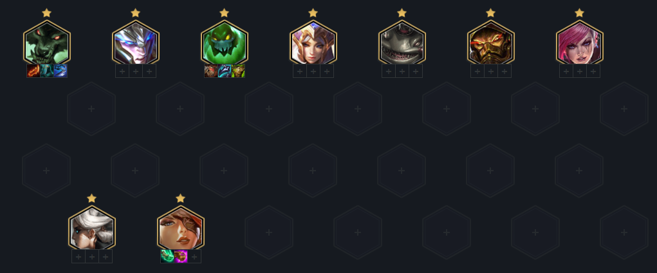Select the Miss Fortune champion portrait
This screenshot has height=273, width=657.
coord(181,229)
